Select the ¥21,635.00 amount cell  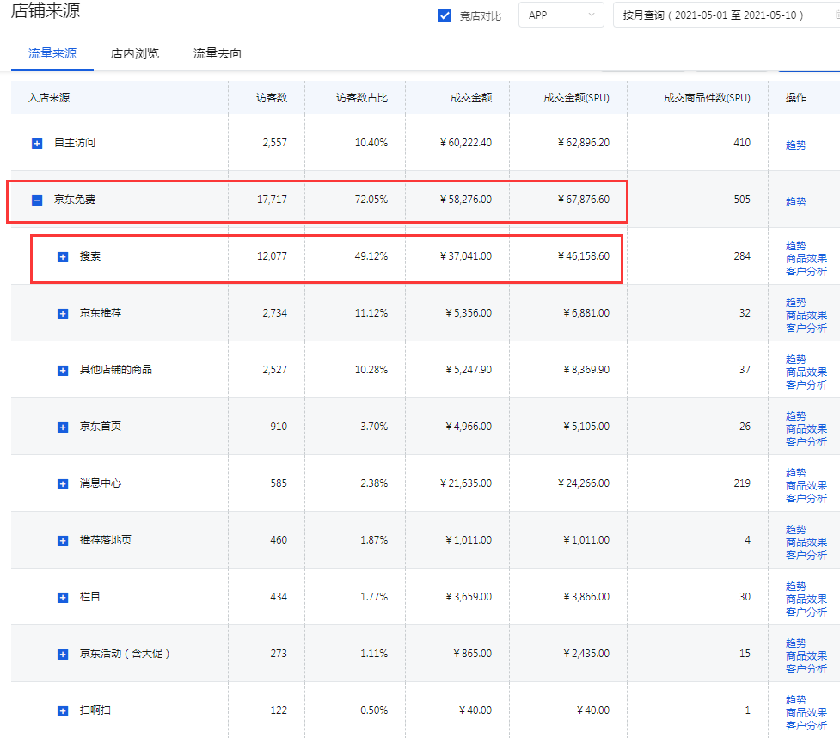465,483
